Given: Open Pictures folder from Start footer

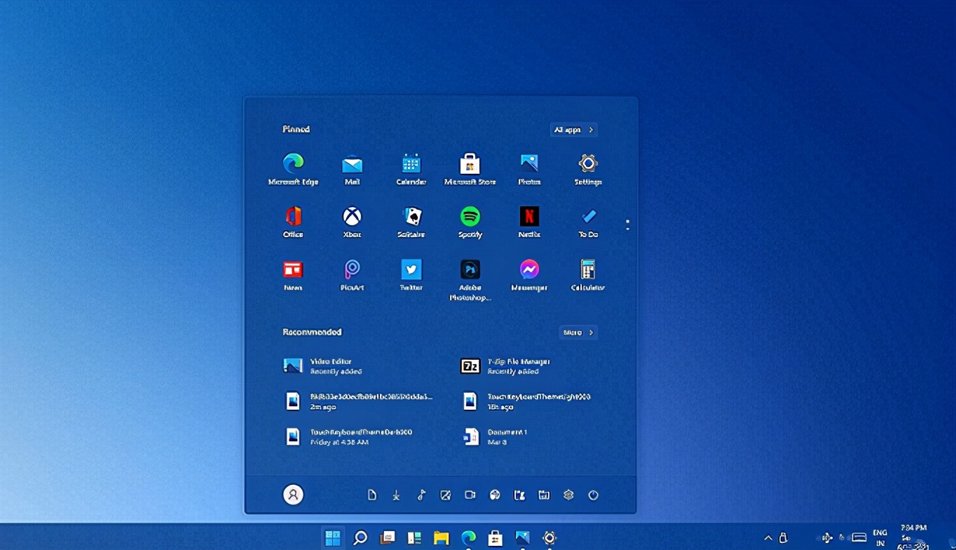Looking at the screenshot, I should pos(445,495).
